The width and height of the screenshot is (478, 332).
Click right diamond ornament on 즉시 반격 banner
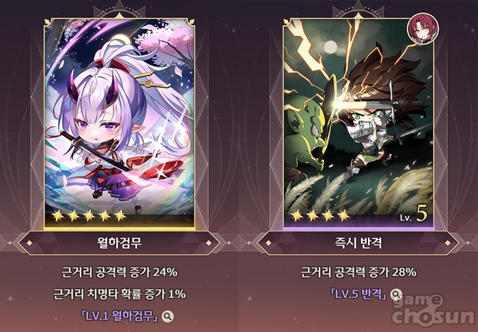447,243
